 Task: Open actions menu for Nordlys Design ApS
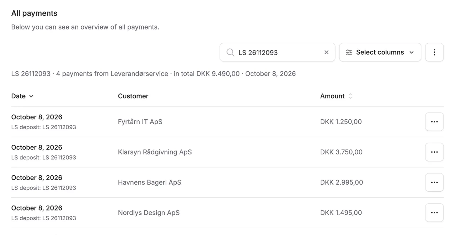[434, 213]
